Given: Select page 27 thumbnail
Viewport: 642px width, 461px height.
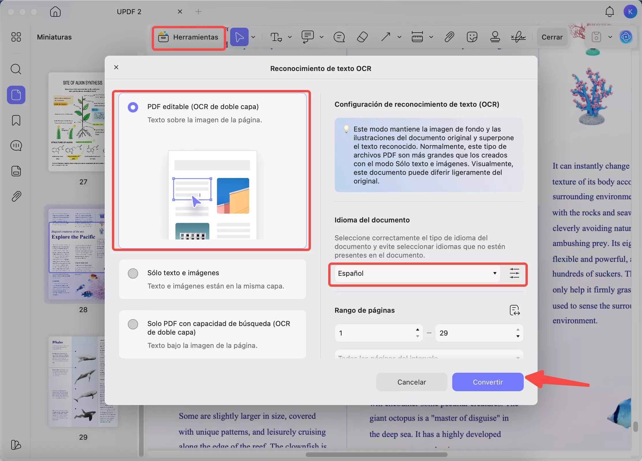Looking at the screenshot, I should coord(77,122).
